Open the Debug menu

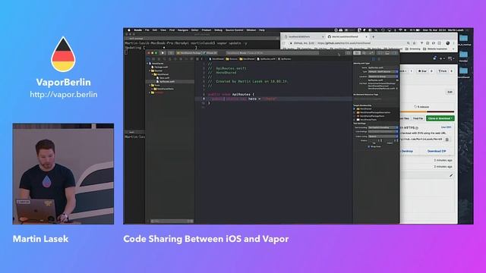coord(219,30)
